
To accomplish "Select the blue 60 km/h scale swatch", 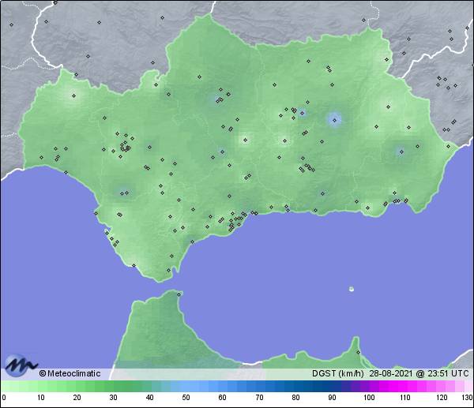I will [222, 386].
